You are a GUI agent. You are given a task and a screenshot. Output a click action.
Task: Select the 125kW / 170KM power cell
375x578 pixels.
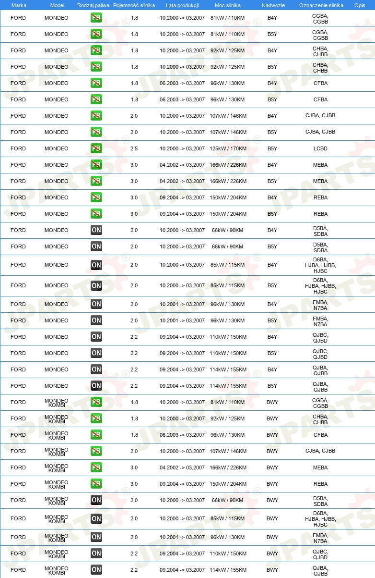pyautogui.click(x=228, y=148)
